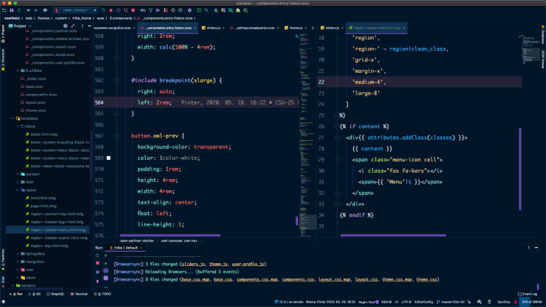Image resolution: width=546 pixels, height=307 pixels.
Task: Open components.css link in console output
Action: coord(298,280)
